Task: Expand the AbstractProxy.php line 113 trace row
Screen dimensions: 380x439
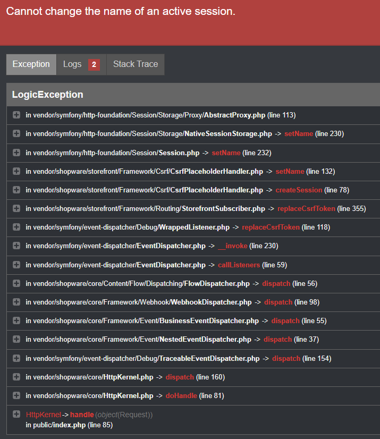Action: pyautogui.click(x=16, y=115)
